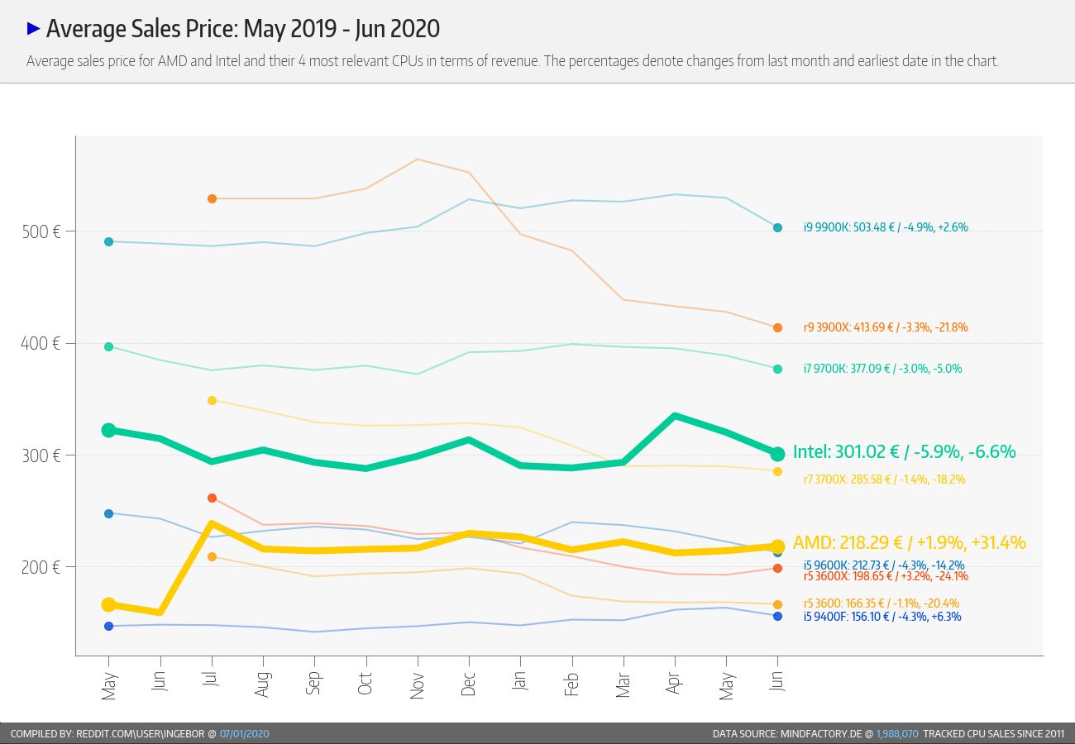Image resolution: width=1075 pixels, height=744 pixels.
Task: Click the AMD average May starting dot
Action: pyautogui.click(x=108, y=605)
